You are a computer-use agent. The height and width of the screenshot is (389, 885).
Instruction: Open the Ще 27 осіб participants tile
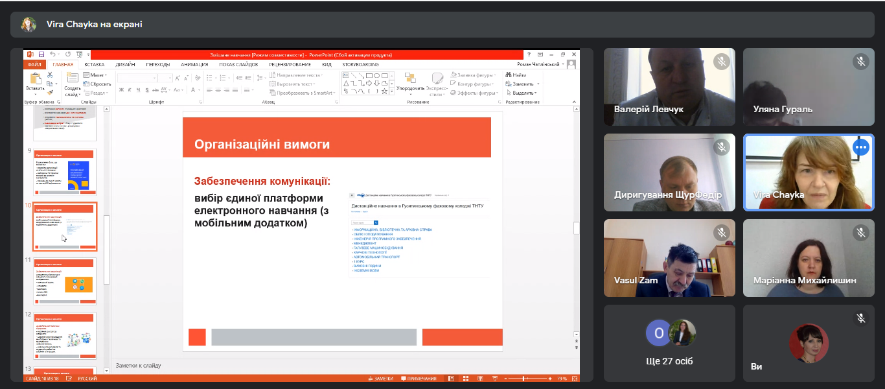pyautogui.click(x=669, y=344)
